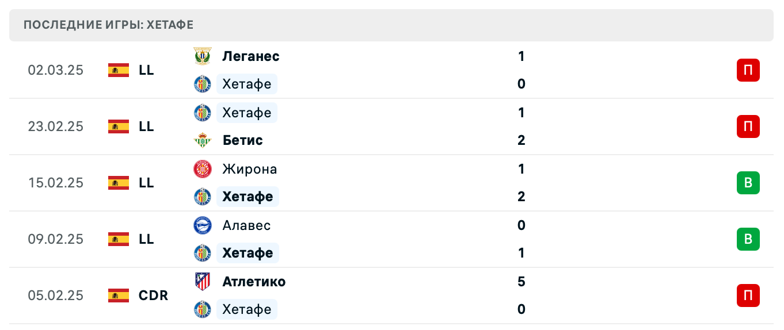
Task: Click the Spain flag beside CDR
Action: click(x=119, y=296)
